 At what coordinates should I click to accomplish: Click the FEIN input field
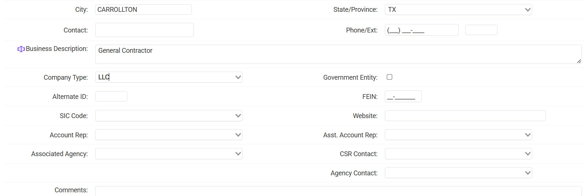coord(403,96)
